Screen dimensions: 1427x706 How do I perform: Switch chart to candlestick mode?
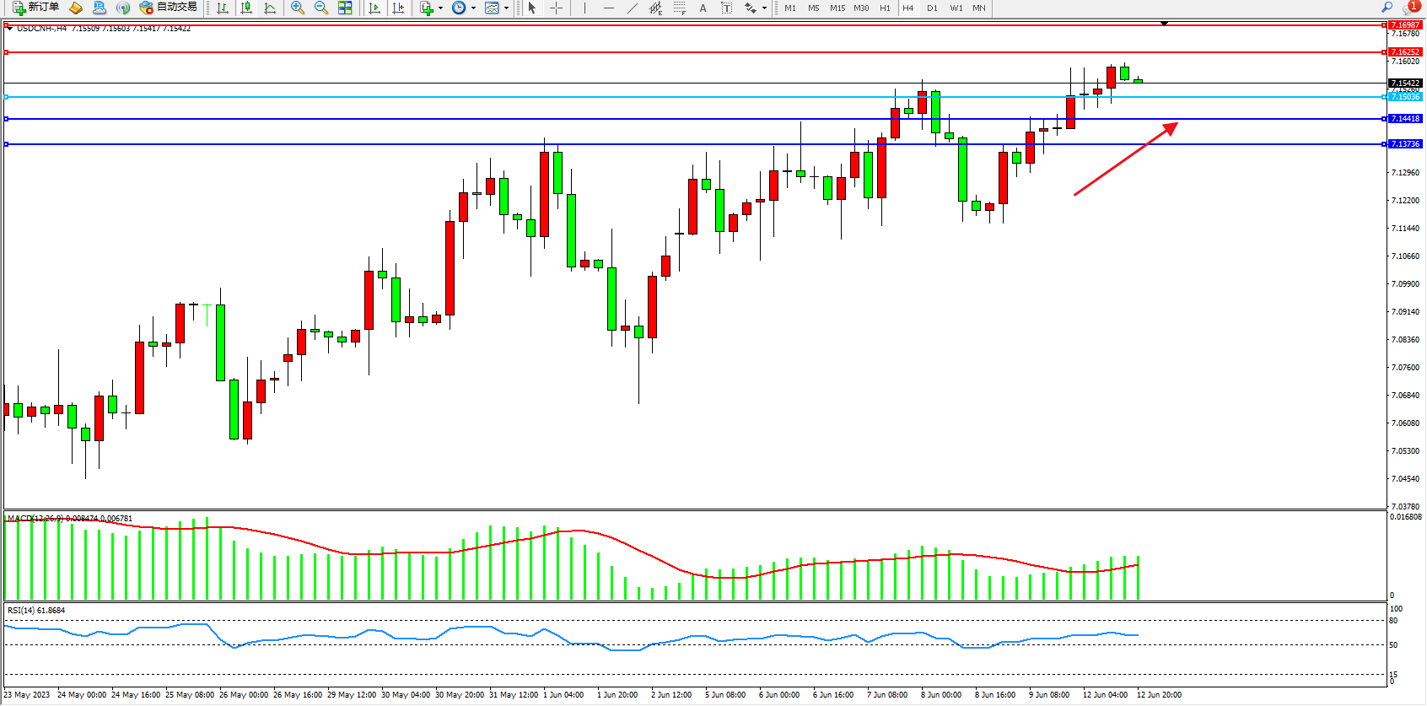(246, 8)
